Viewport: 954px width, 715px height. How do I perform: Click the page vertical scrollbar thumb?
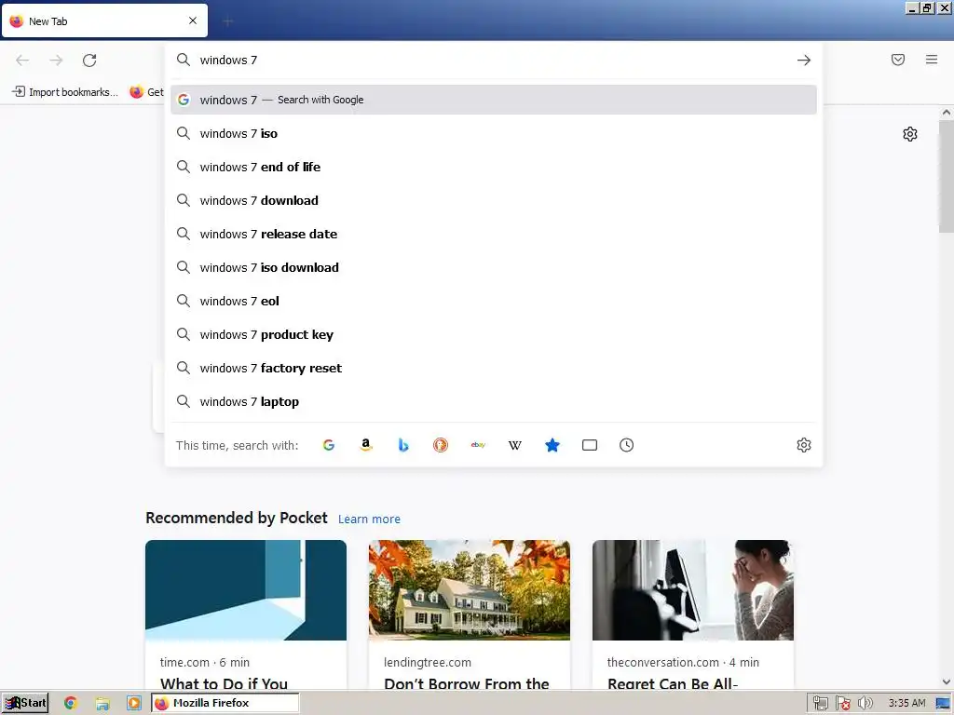point(947,176)
